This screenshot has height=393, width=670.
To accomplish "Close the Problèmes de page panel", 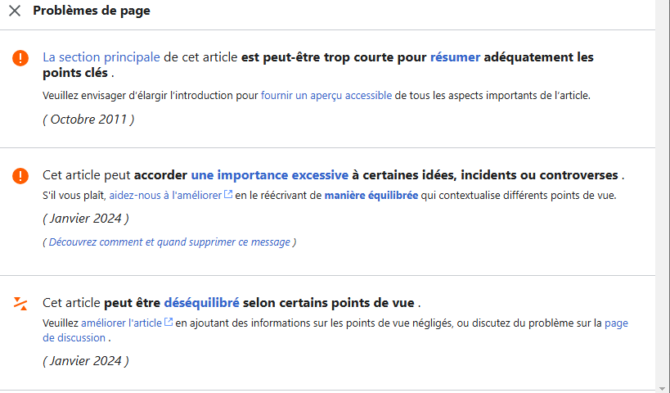I will coord(15,11).
